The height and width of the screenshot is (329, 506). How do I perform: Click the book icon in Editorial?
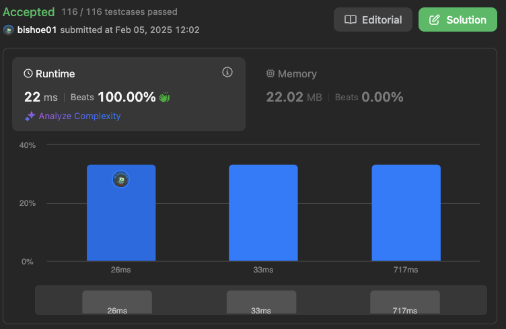[350, 20]
